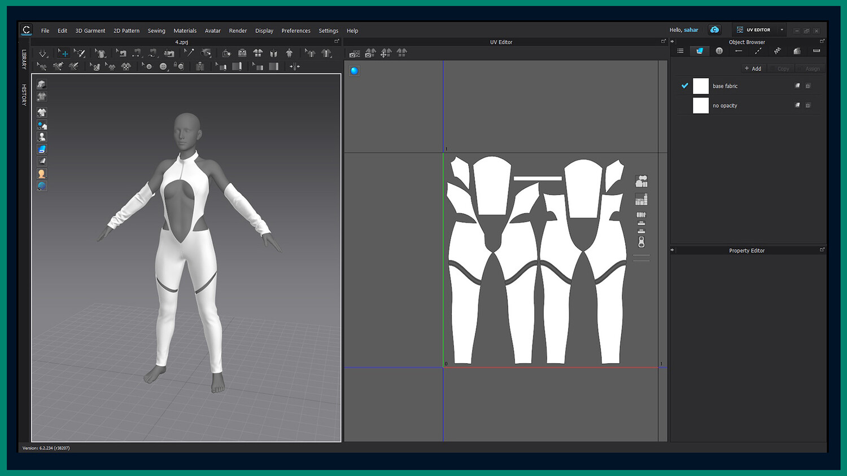Click the button tool icon in toolbar
Viewport: 847px width, 476px height.
[163, 67]
